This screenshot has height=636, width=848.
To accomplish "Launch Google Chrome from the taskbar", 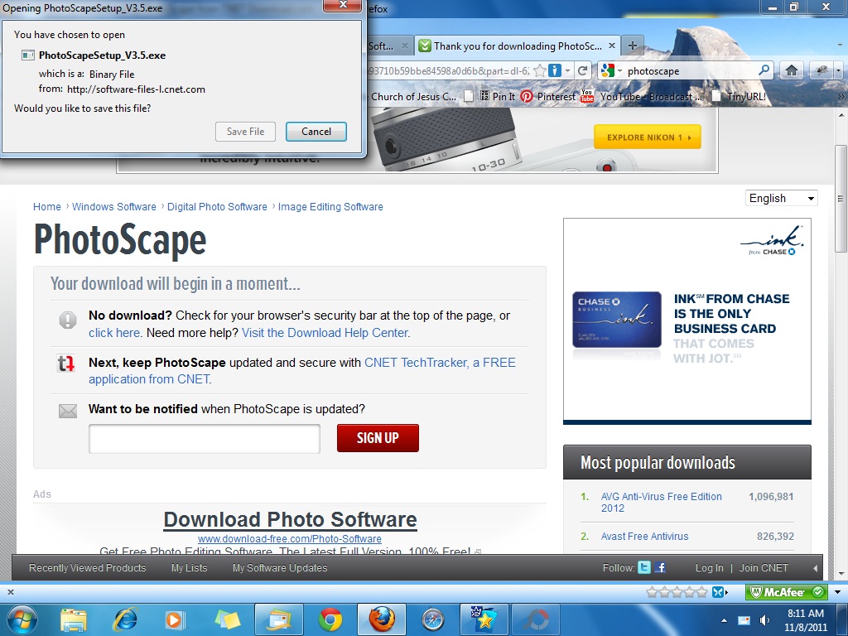I will 330,619.
